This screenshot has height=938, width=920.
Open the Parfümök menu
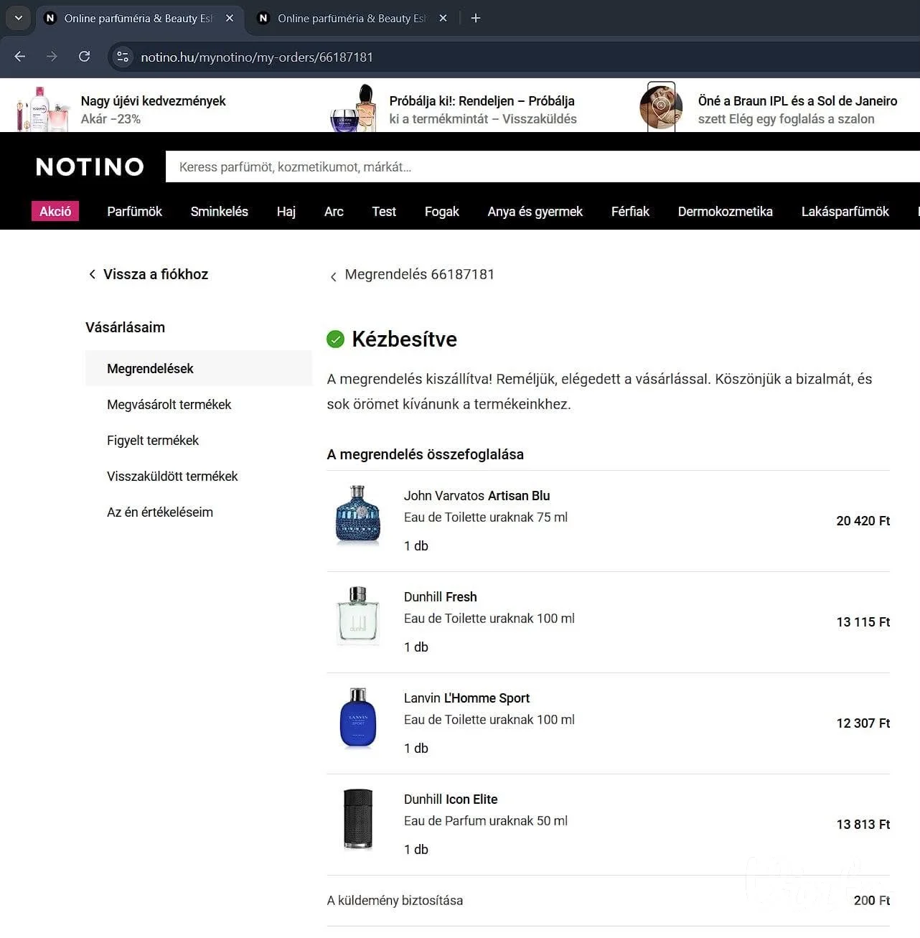(x=134, y=212)
